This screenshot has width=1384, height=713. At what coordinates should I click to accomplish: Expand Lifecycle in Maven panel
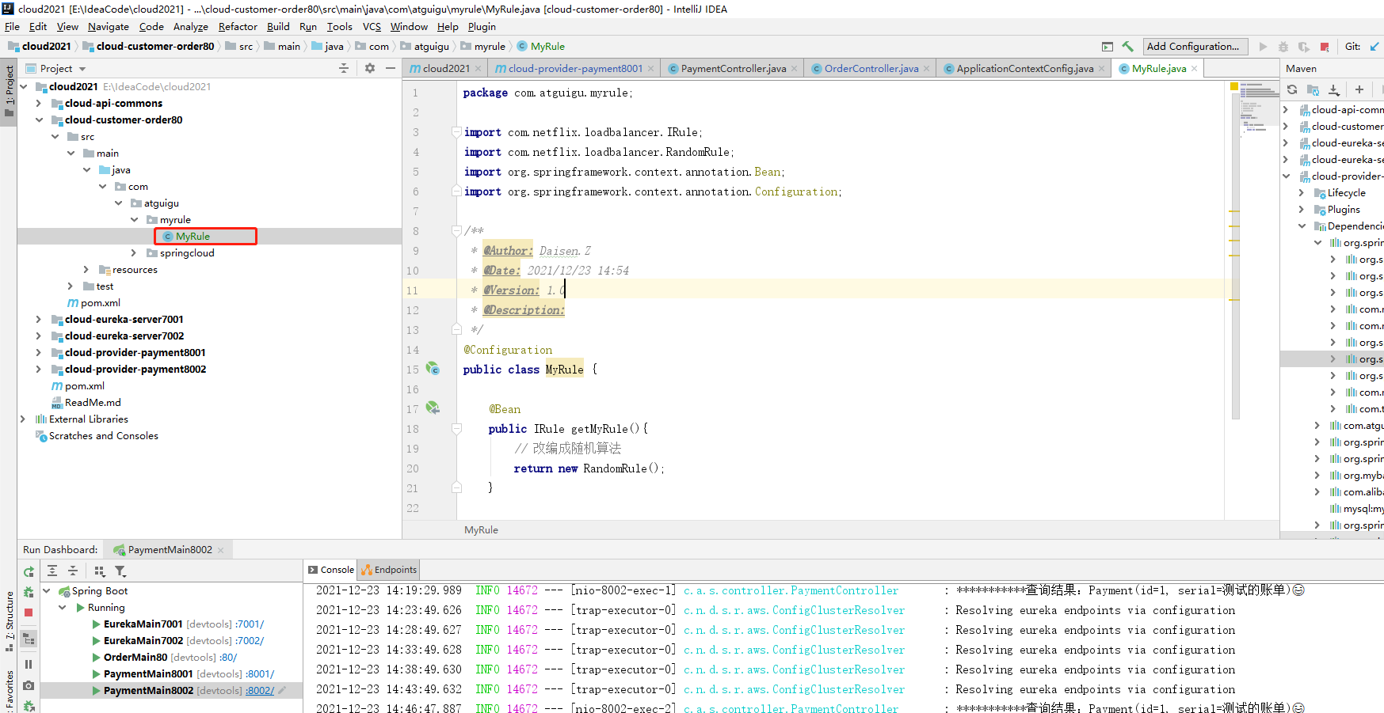point(1302,193)
